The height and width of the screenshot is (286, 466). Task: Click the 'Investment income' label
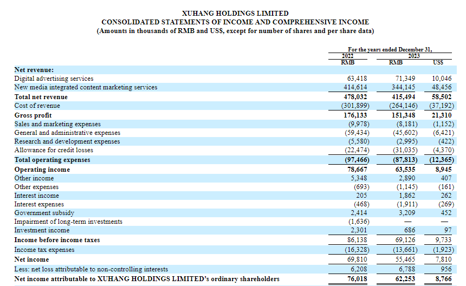(x=42, y=230)
